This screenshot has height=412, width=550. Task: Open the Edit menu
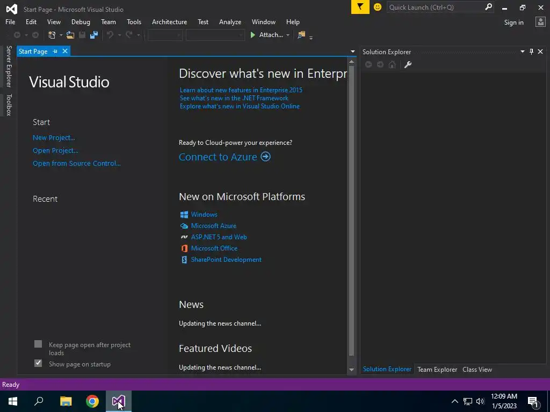point(31,21)
